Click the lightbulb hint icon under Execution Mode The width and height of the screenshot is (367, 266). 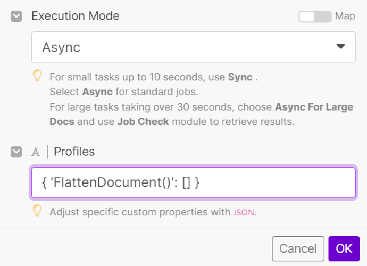(37, 76)
